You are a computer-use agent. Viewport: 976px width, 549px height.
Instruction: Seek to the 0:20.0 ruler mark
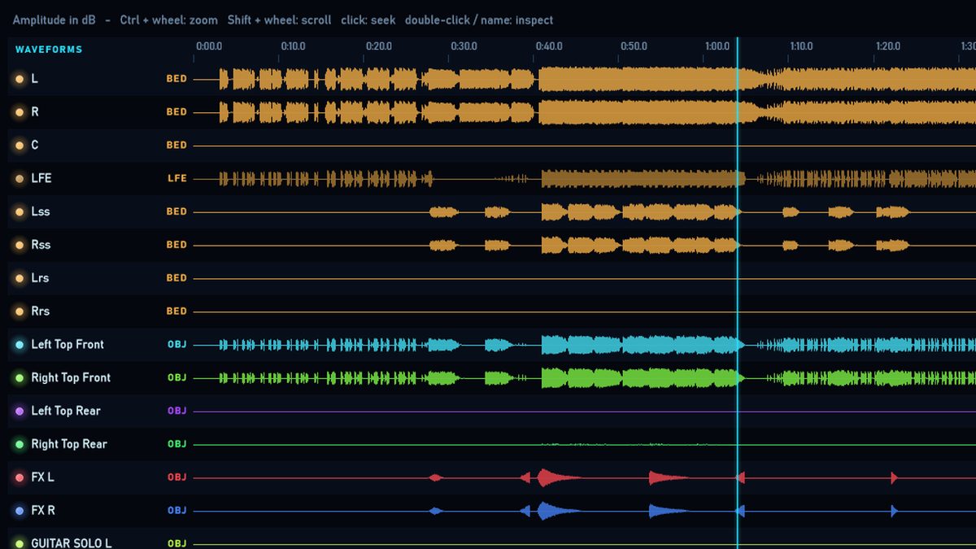(x=379, y=46)
